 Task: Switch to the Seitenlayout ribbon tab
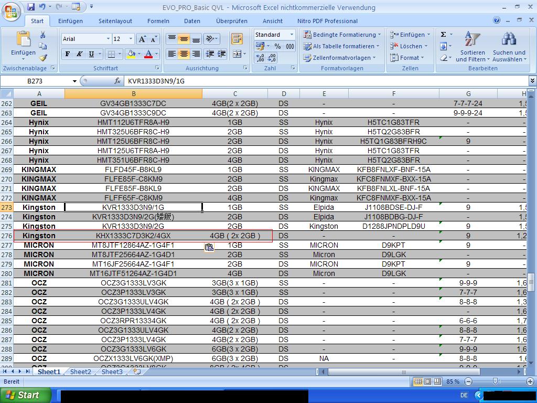click(115, 21)
